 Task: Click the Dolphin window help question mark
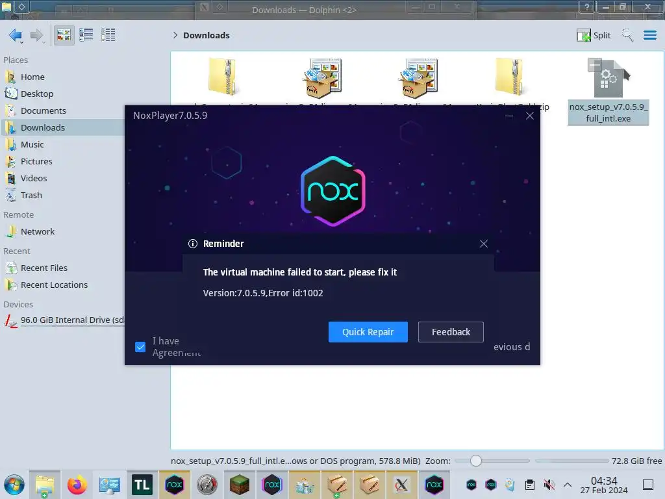[x=587, y=7]
